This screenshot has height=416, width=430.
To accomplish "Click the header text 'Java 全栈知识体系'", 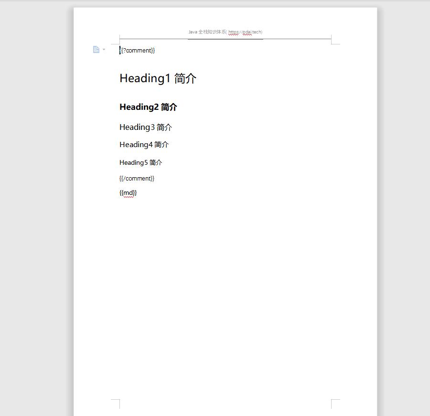I will [x=205, y=32].
